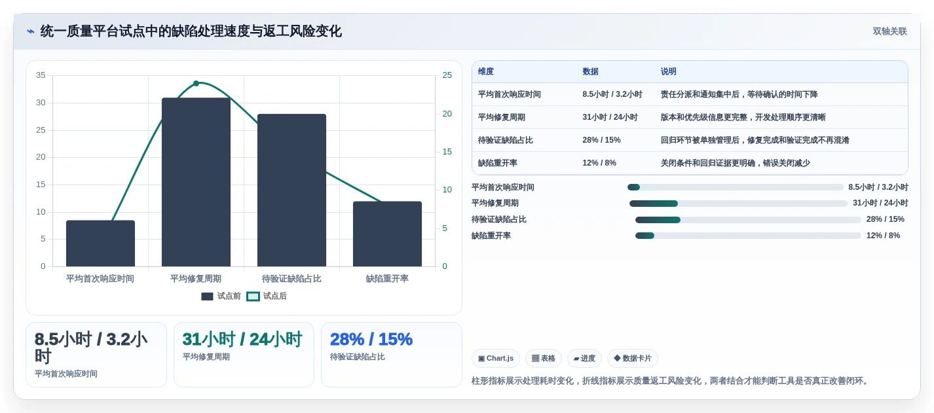This screenshot has height=413, width=934.
Task: Click the 表格 tag chip
Action: [x=544, y=358]
